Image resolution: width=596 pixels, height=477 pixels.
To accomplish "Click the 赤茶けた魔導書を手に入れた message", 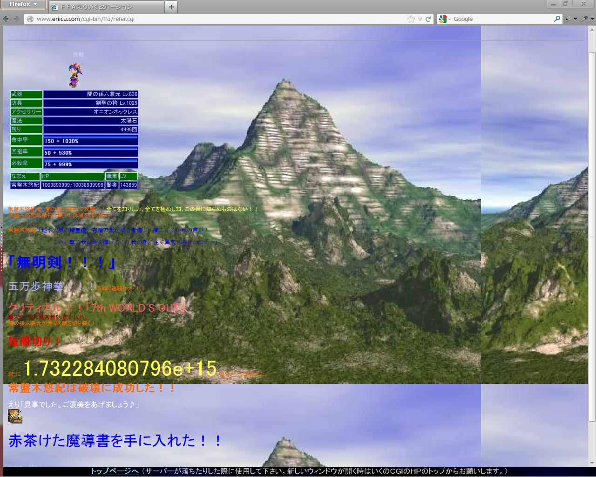I will tap(115, 441).
